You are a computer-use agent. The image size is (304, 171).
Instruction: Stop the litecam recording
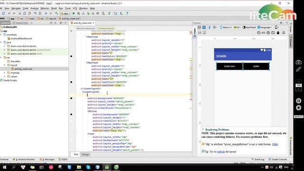pos(299,108)
